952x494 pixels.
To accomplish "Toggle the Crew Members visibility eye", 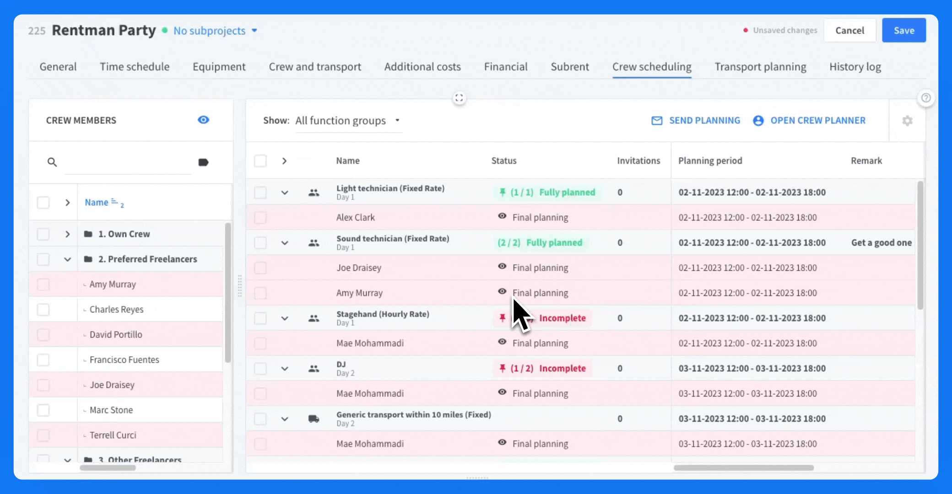I will click(x=203, y=120).
